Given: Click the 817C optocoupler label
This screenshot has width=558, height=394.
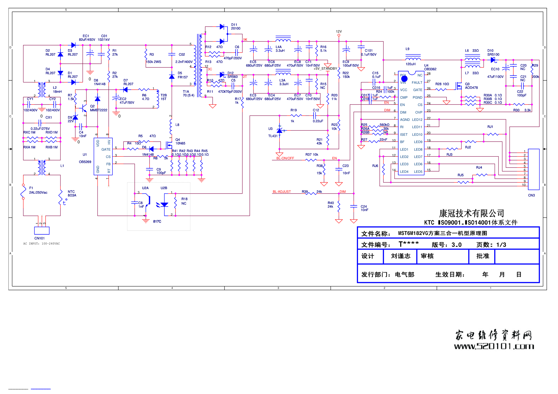Looking at the screenshot, I should pos(157,221).
